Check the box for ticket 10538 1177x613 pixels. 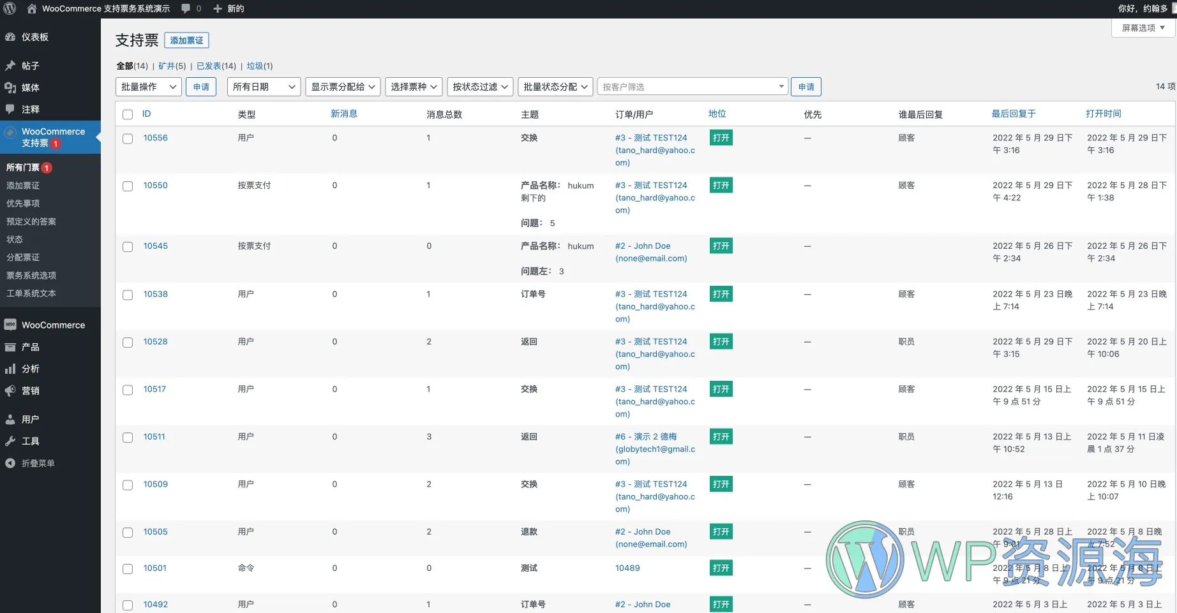tap(128, 295)
